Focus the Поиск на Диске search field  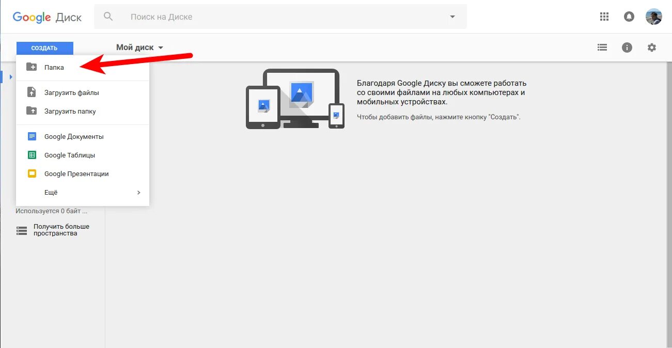(x=279, y=17)
